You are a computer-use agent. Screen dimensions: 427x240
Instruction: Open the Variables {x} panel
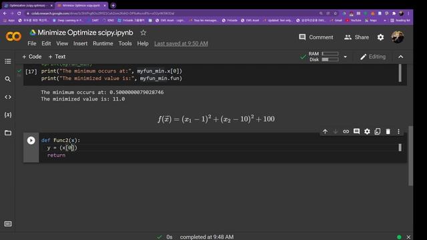pos(8,115)
